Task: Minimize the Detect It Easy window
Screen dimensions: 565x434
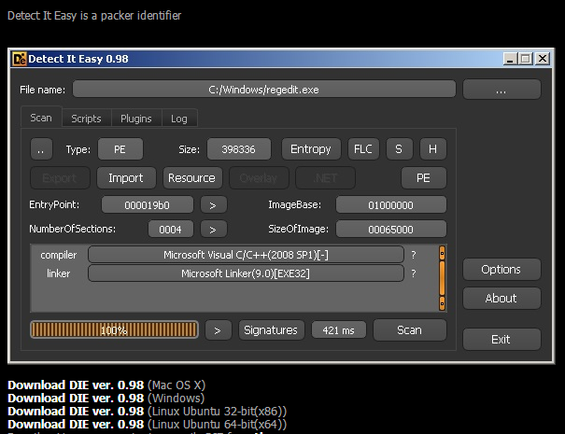Action: tap(510, 59)
